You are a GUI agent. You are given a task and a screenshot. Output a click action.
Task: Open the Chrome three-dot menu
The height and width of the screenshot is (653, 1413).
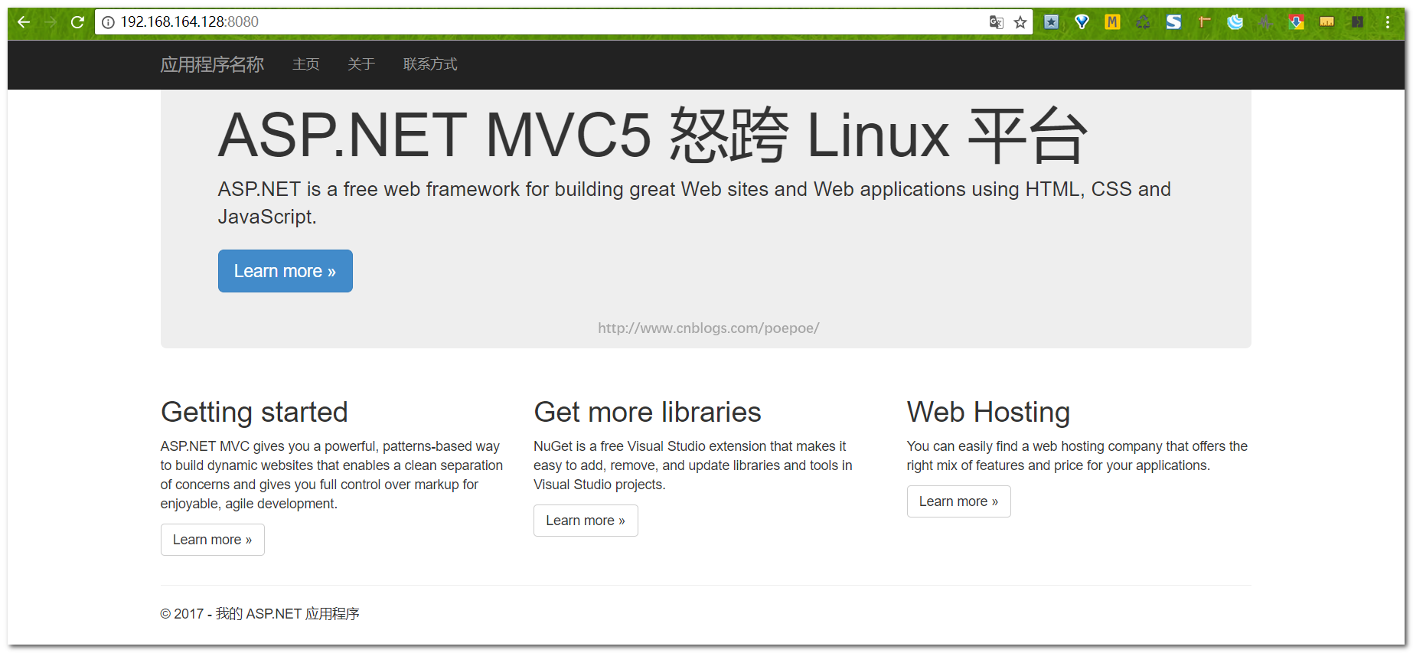1387,22
